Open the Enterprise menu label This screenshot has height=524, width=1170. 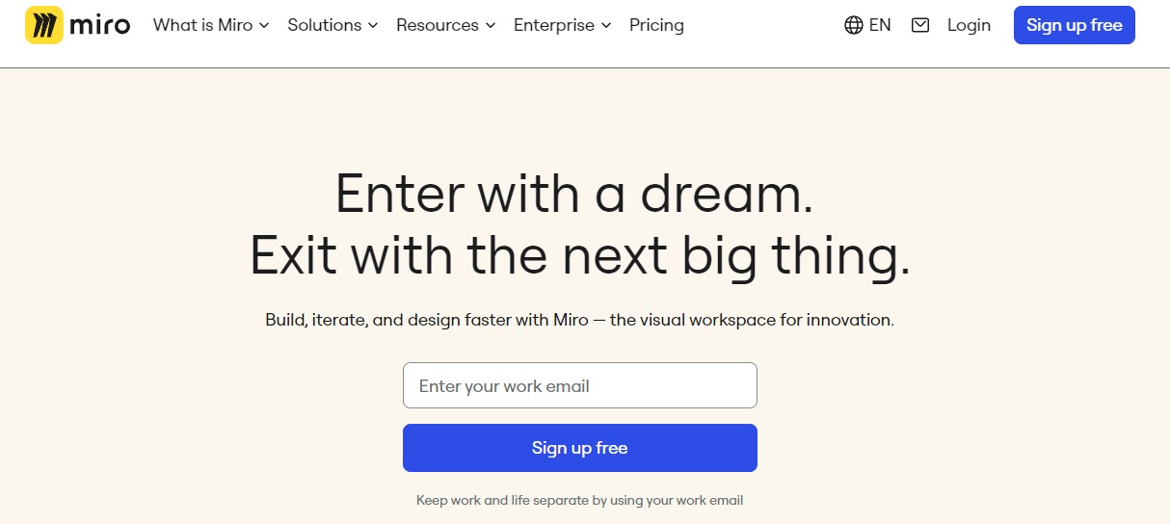pyautogui.click(x=554, y=25)
